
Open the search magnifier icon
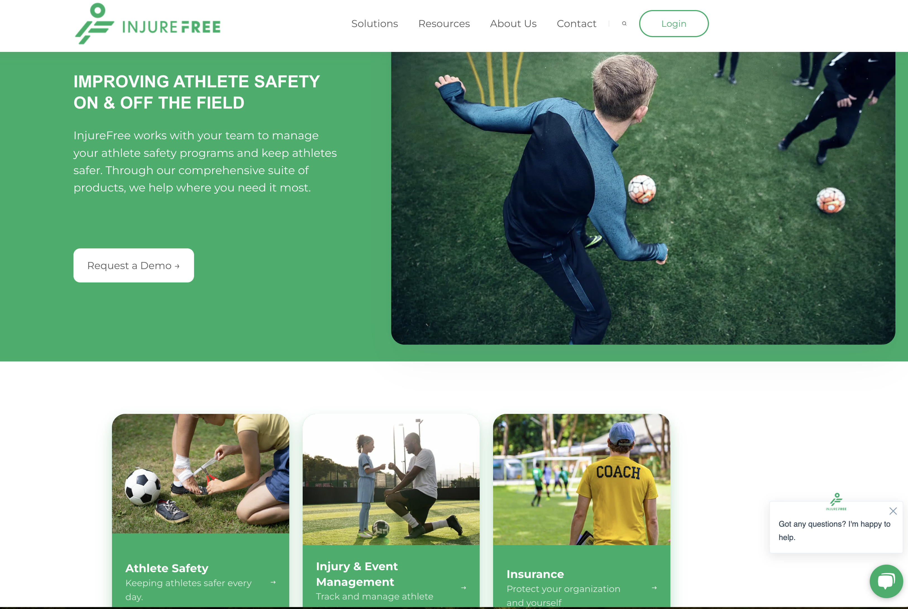click(x=624, y=24)
